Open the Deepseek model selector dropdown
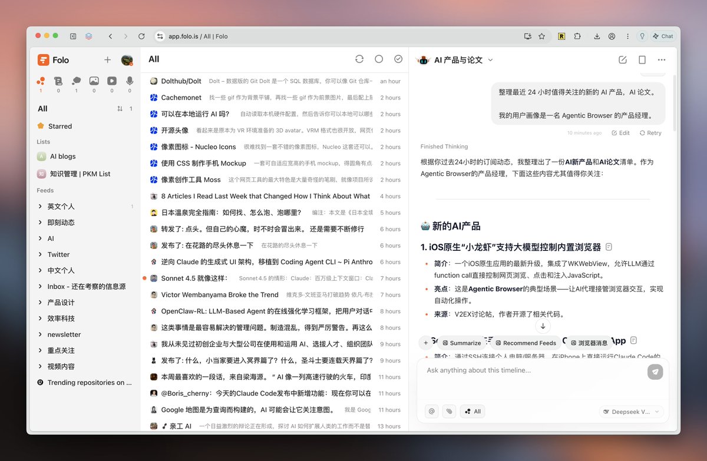This screenshot has width=707, height=461. (632, 412)
